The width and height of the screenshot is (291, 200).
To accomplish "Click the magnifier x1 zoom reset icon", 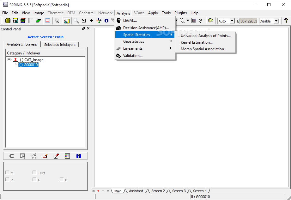I will pos(182,21).
